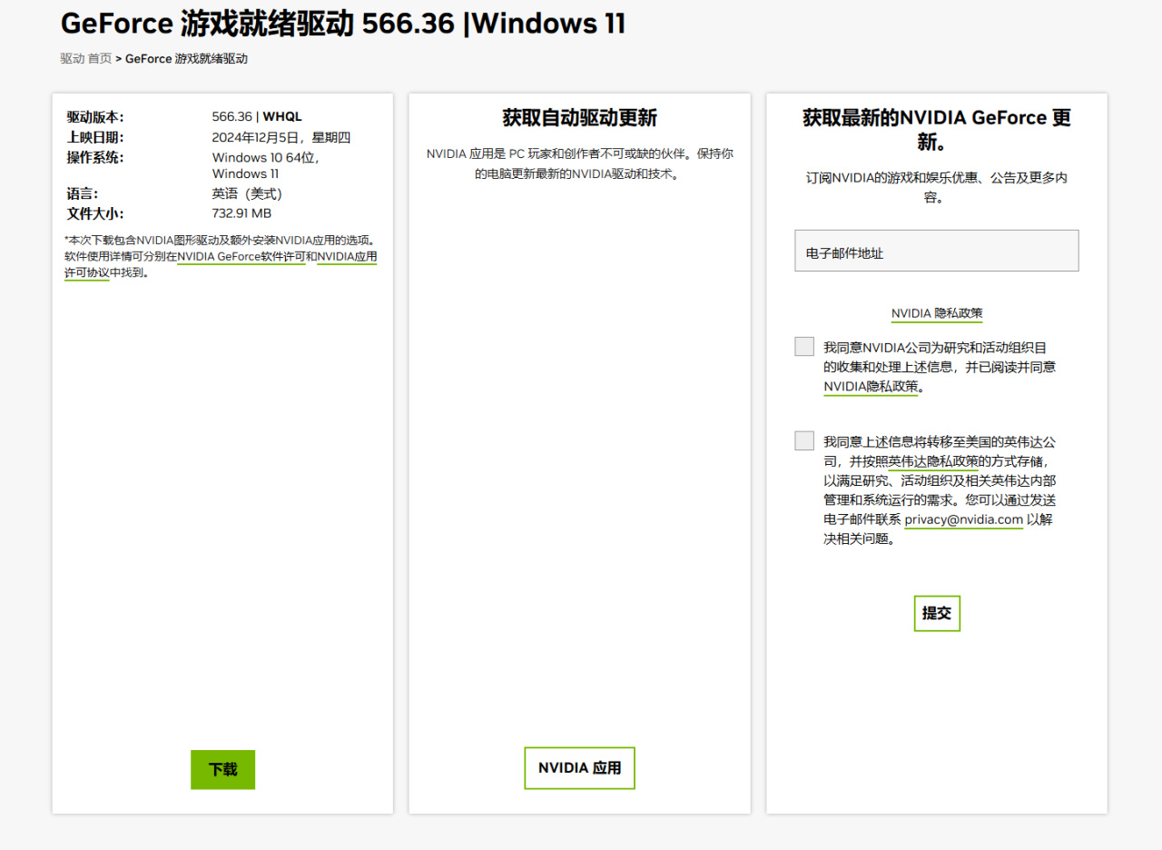Click the label "驱动版本:"
This screenshot has width=1162, height=850.
point(95,117)
